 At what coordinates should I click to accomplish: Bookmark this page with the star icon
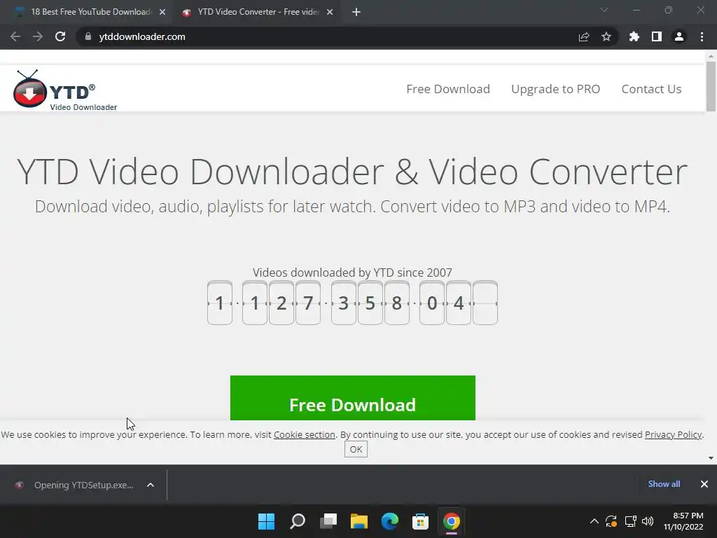606,36
